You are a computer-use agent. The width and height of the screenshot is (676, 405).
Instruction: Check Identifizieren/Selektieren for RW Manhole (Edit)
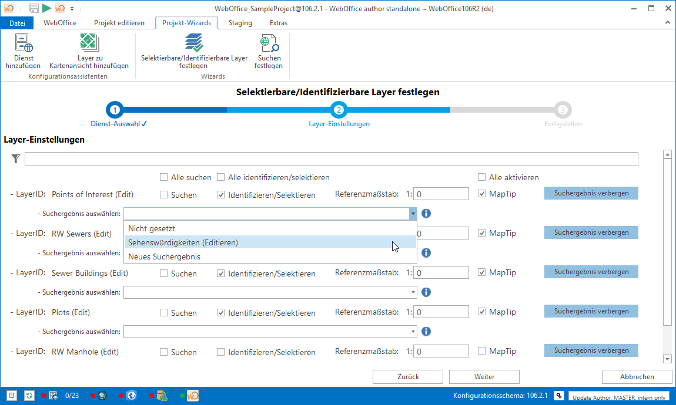(x=221, y=352)
